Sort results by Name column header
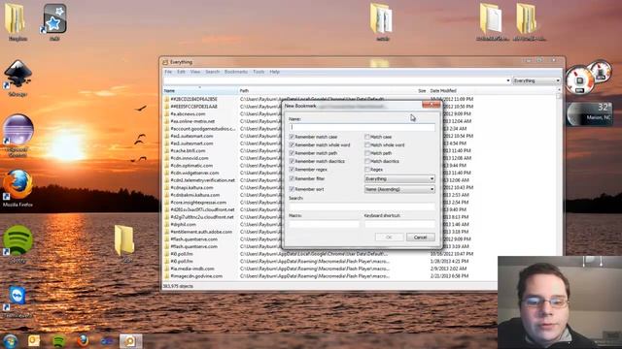Viewport: 622px width, 349px height. point(200,90)
